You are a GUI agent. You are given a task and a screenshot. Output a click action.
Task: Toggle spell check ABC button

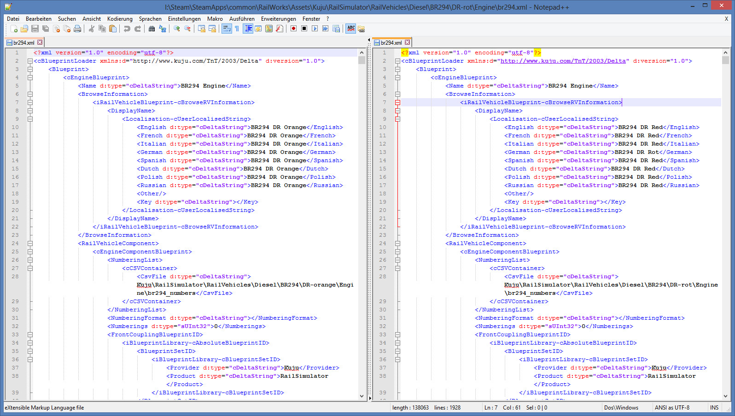[351, 29]
